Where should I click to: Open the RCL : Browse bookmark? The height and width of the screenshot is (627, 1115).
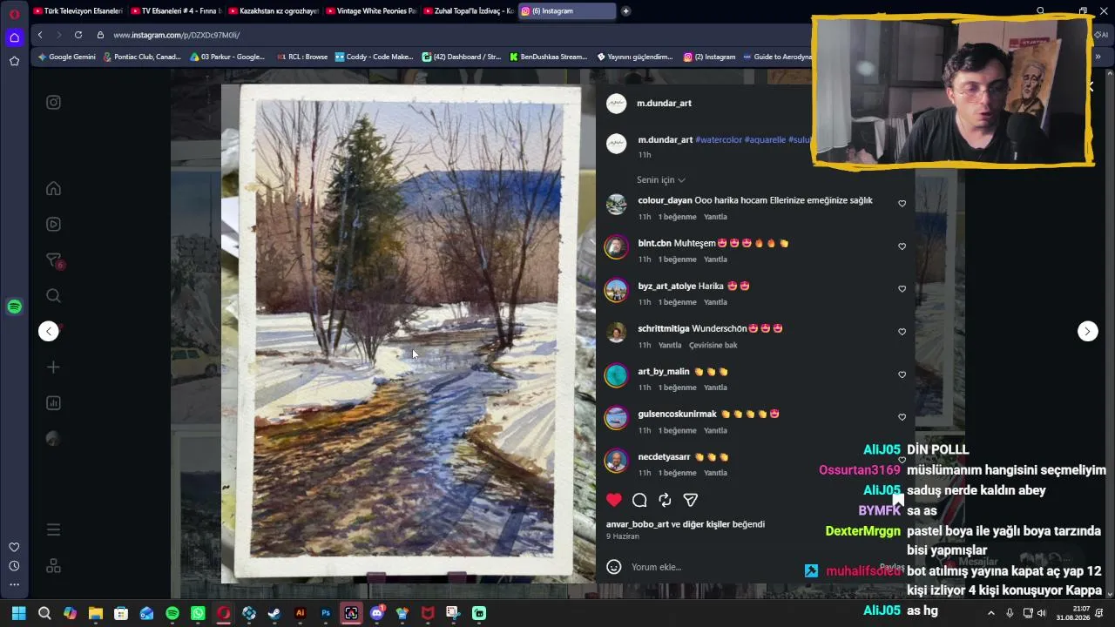pyautogui.click(x=302, y=57)
